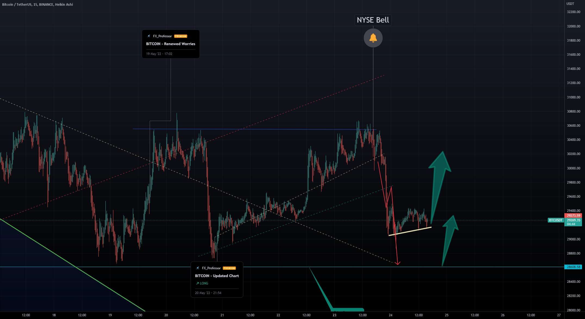Click the small avatar icon in Updated Chart card
Viewport: 585px width, 319px height.
(x=198, y=268)
